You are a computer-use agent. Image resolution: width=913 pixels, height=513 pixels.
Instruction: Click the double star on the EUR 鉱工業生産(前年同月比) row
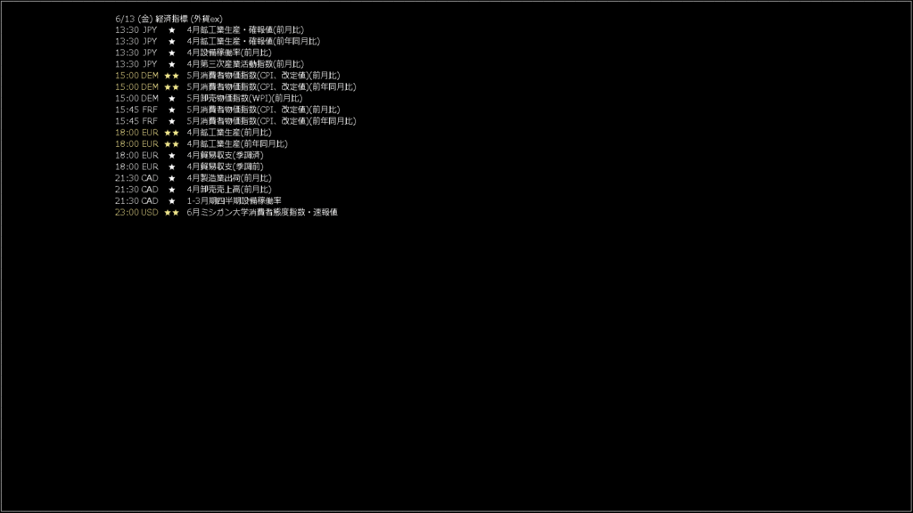[172, 144]
